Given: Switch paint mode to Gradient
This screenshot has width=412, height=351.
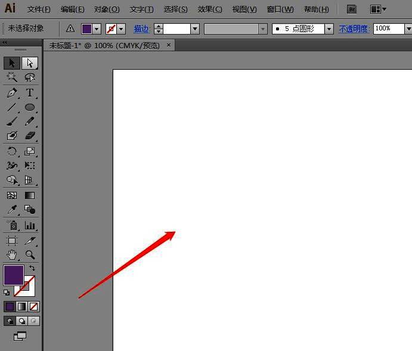Looking at the screenshot, I should (x=22, y=306).
